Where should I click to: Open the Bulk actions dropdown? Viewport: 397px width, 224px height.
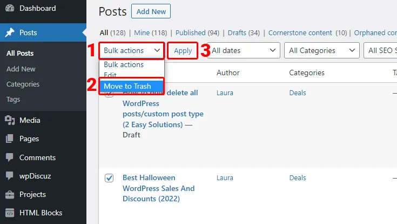coord(132,50)
